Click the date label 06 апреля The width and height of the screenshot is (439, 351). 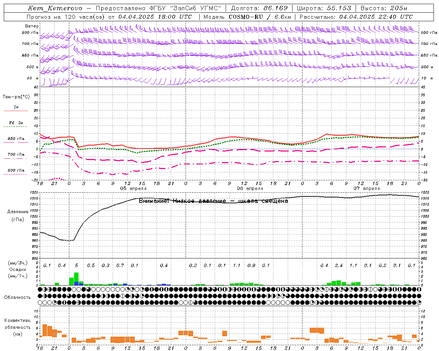tap(250, 189)
